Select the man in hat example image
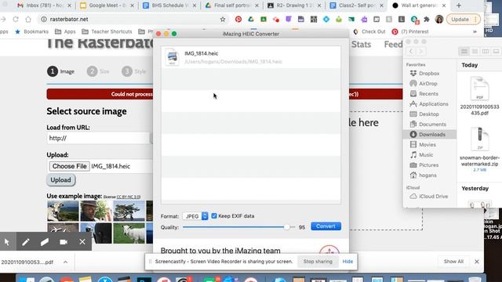Image resolution: width=502 pixels, height=282 pixels. tap(96, 211)
